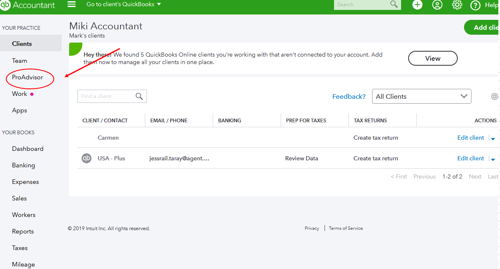500x269 pixels.
Task: Click Edit client for Carmen
Action: [471, 138]
